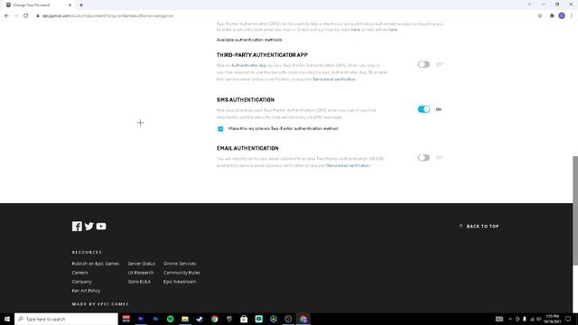Open File Explorer from taskbar

185,319
